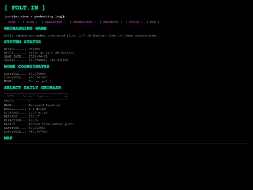Select the RESET Daily at 1:00 AM line
The height and width of the screenshot is (190, 253).
click(39, 53)
